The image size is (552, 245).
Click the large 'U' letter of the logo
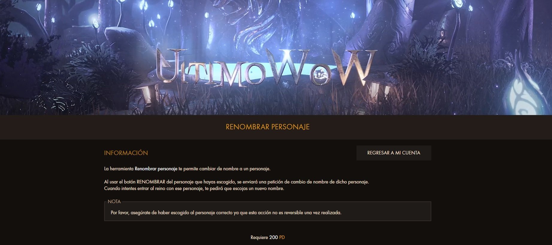coord(169,66)
